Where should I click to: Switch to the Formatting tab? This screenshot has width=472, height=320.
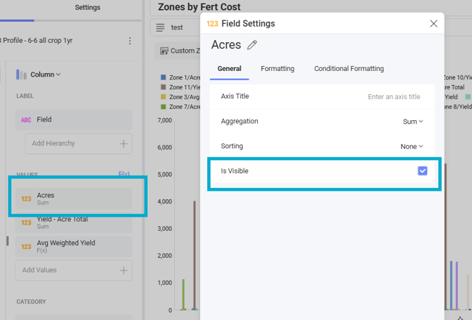tap(278, 69)
